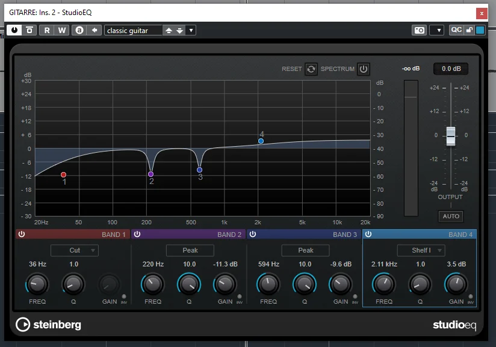The image size is (496, 347).
Task: Select band 3 handle on EQ curve
Action: coord(200,170)
